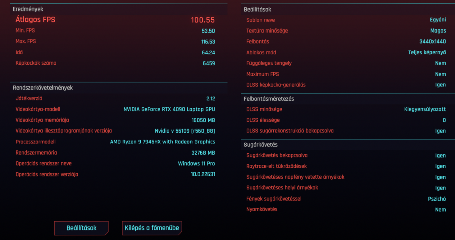The image size is (455, 240).
Task: Click Sugárkövetés bekapcsolva value Igen
Action: (x=440, y=155)
